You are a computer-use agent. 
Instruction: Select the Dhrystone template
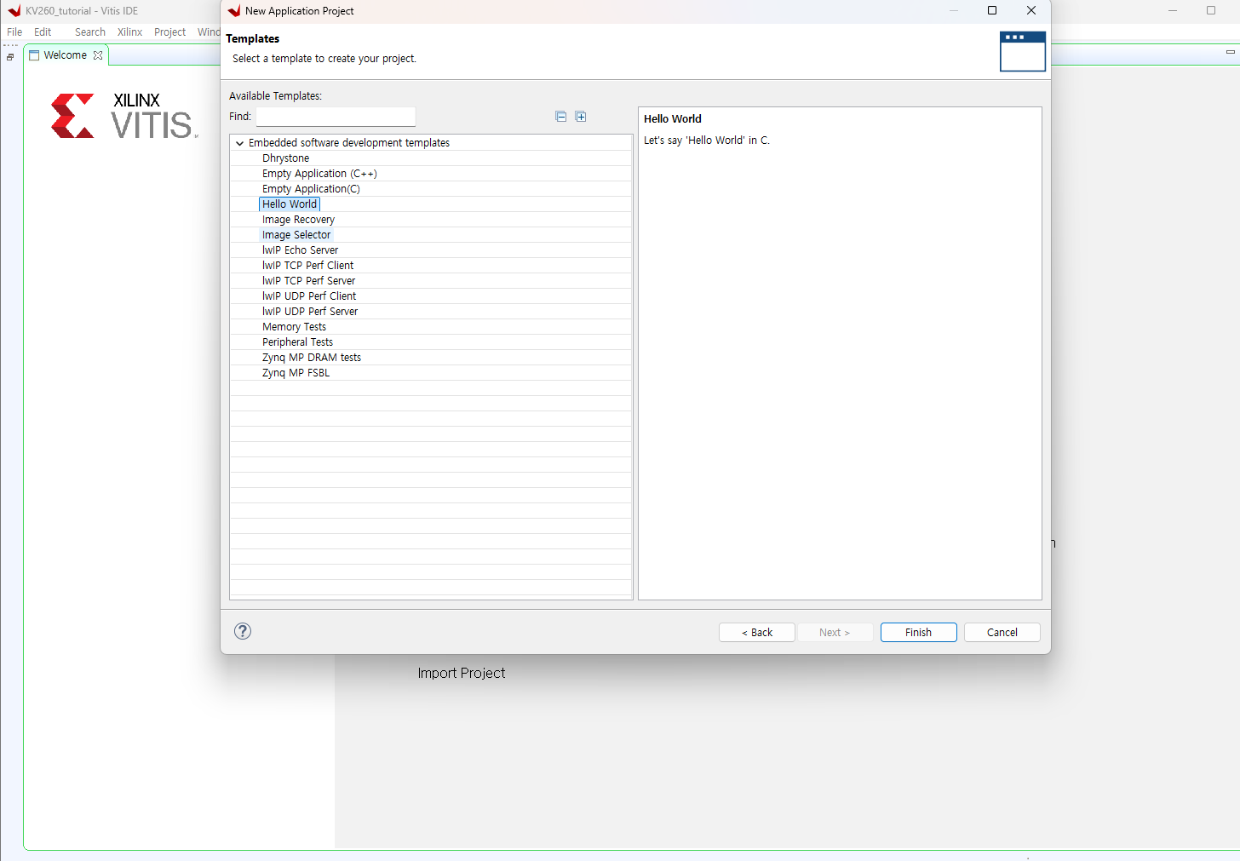(286, 158)
